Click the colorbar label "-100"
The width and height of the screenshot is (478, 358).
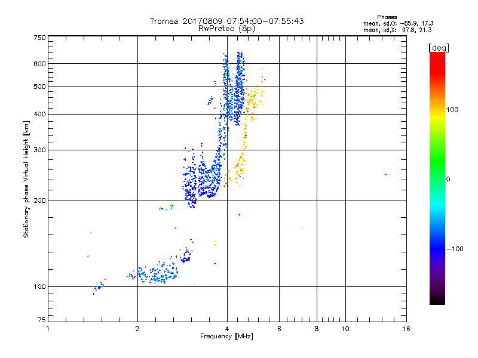(455, 249)
